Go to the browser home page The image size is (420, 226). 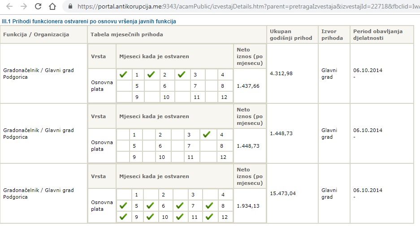[x=52, y=7]
